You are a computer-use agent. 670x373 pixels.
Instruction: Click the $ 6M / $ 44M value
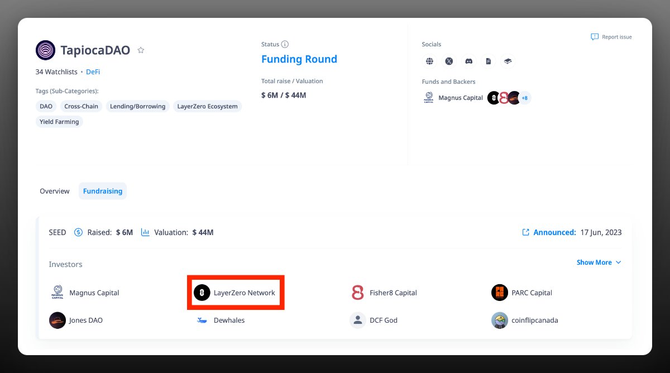click(x=284, y=95)
